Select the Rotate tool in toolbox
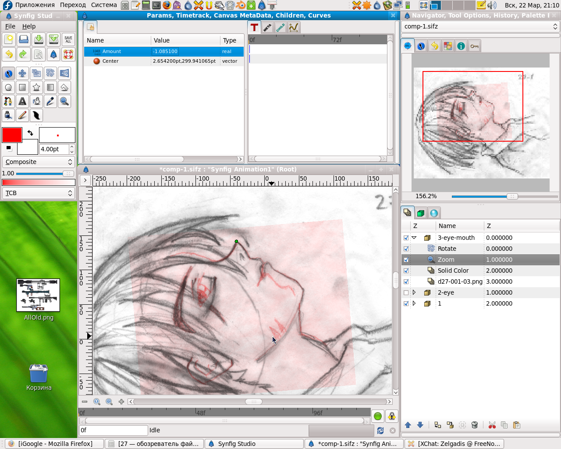561x449 pixels. 50,73
